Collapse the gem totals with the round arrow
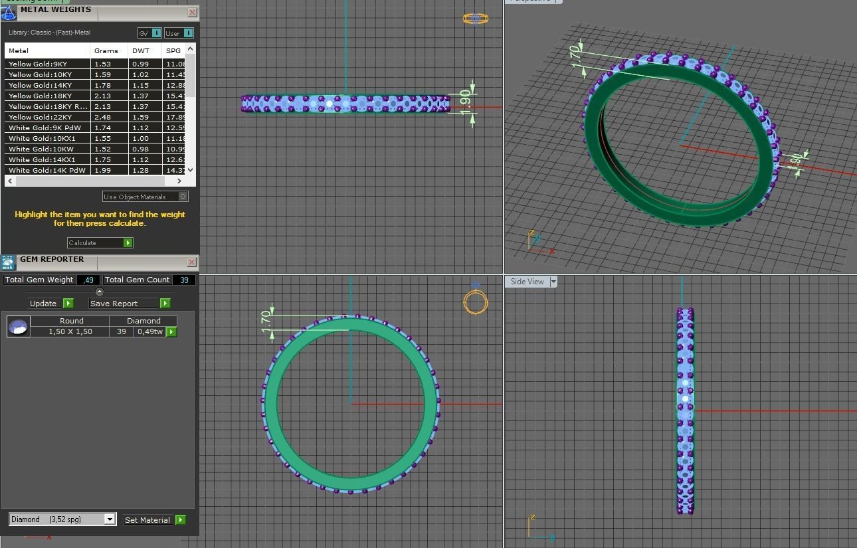 (x=100, y=292)
